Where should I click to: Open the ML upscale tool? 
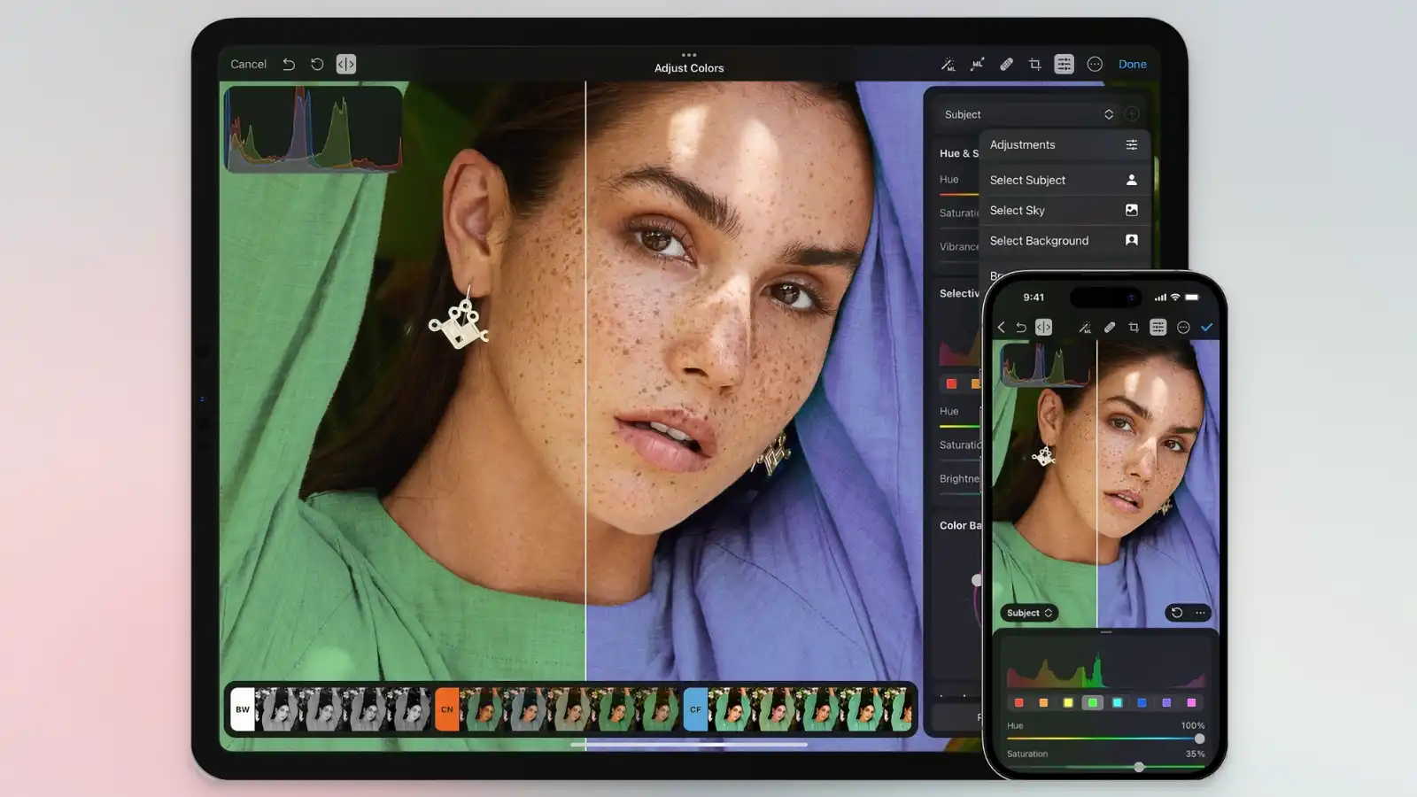click(x=976, y=64)
